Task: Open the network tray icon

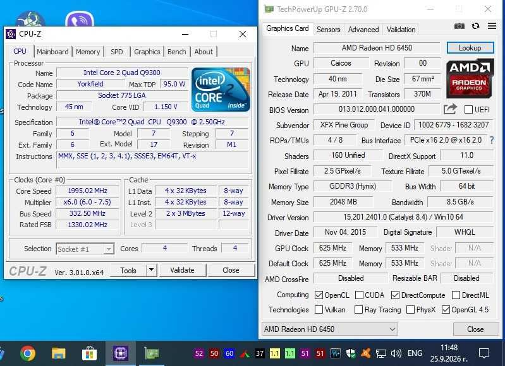Action: coord(381,354)
